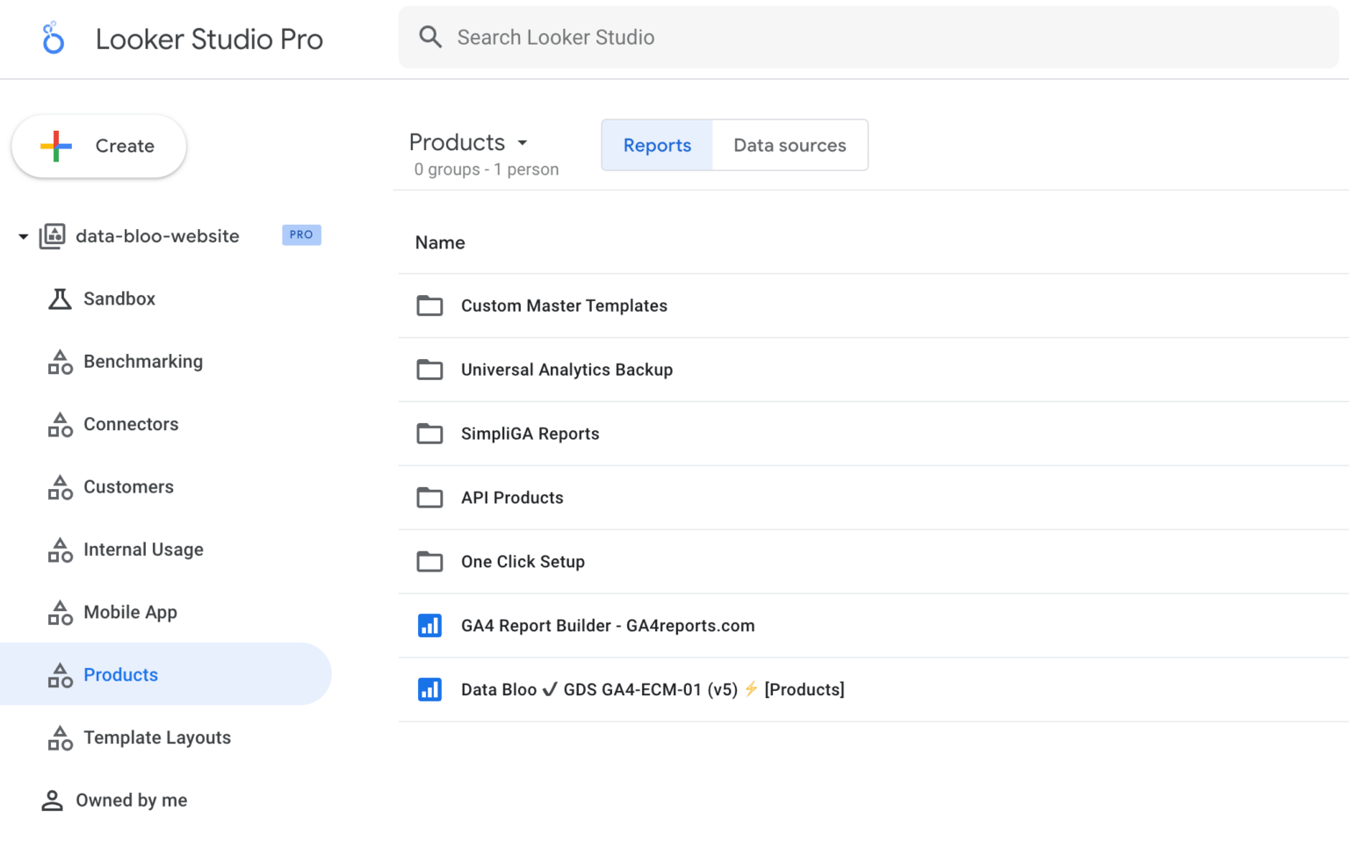Select the Template Layouts workspace
The height and width of the screenshot is (841, 1349).
coord(157,737)
